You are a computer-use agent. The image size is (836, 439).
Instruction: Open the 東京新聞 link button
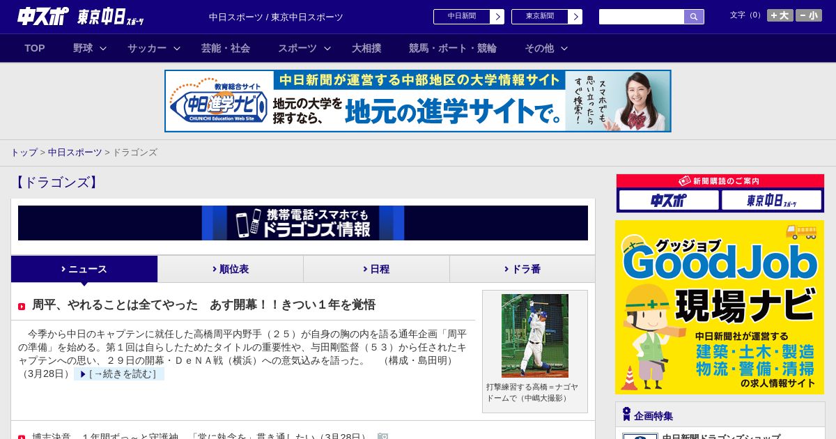(540, 17)
